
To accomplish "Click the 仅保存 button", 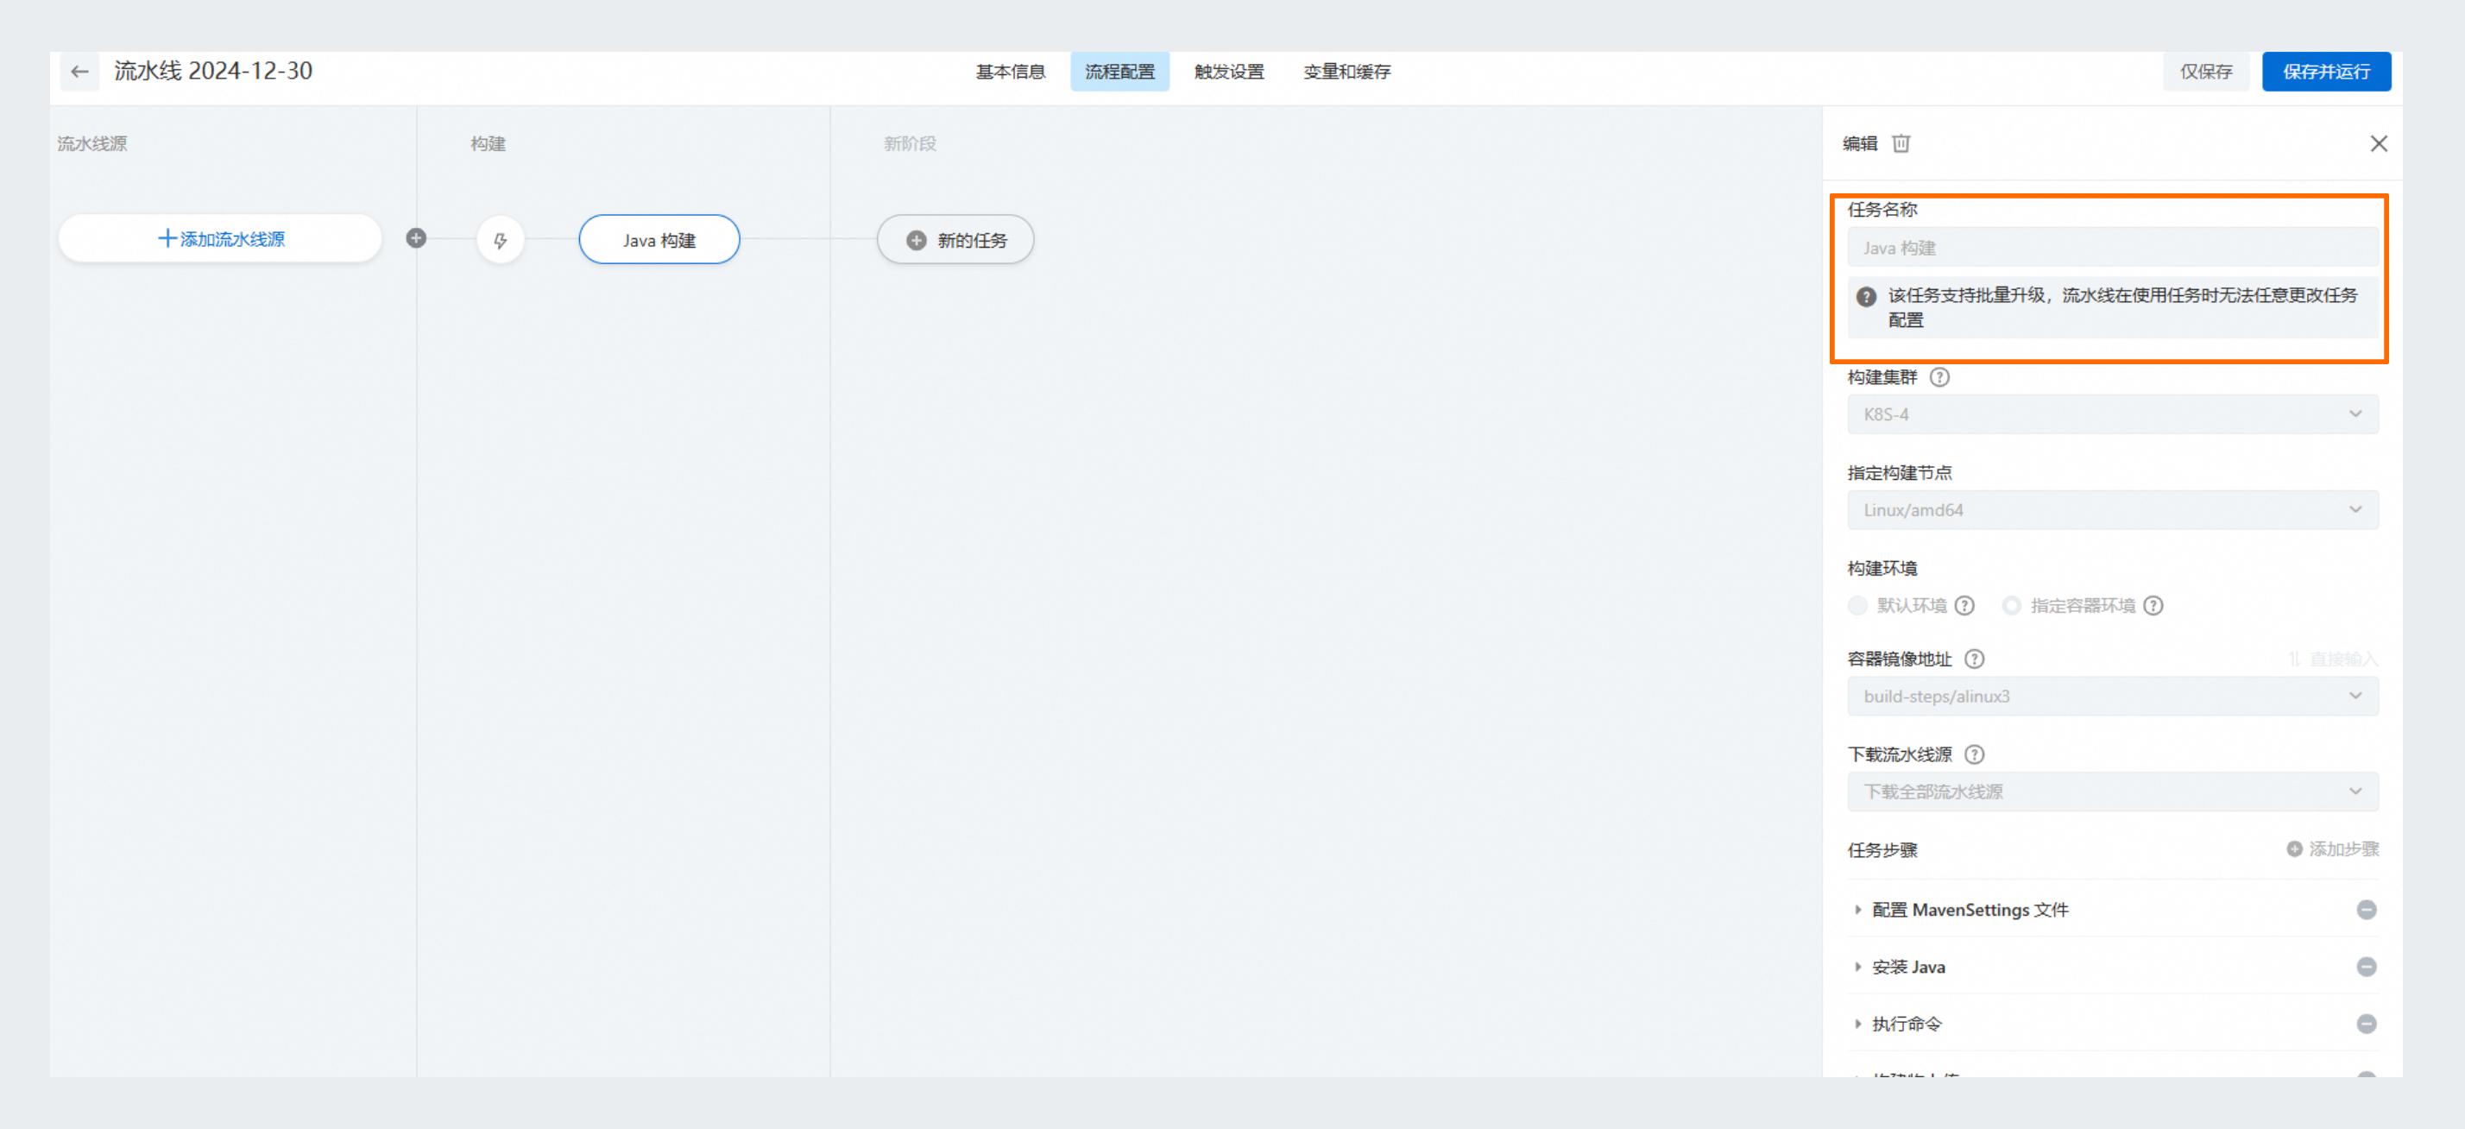I will [x=2206, y=72].
